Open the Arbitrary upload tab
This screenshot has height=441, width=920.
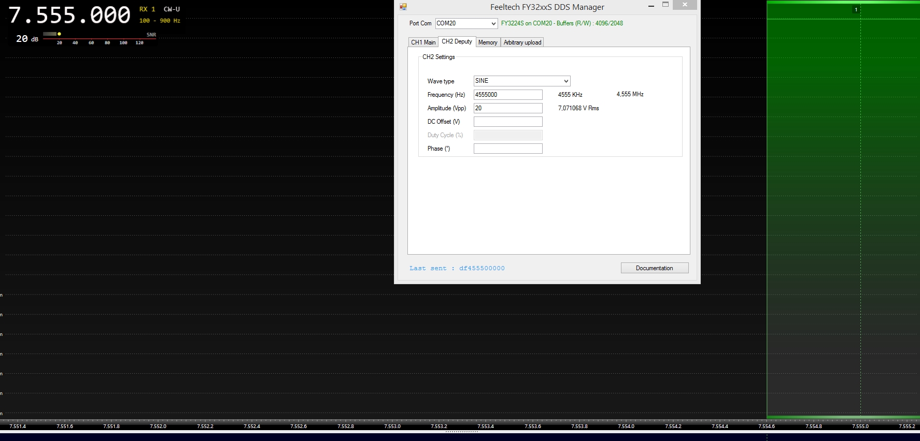tap(522, 42)
